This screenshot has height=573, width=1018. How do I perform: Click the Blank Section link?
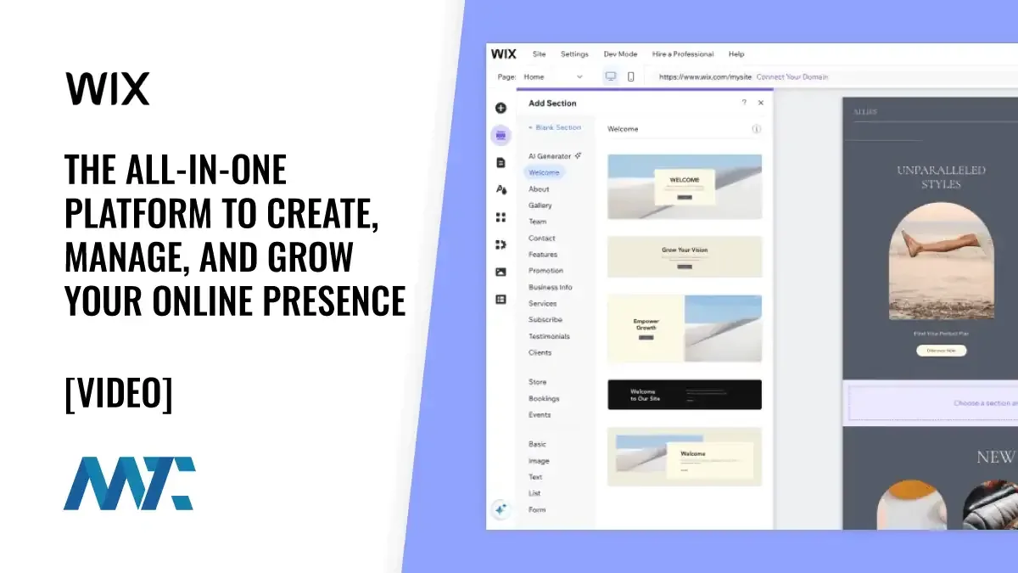coord(555,127)
